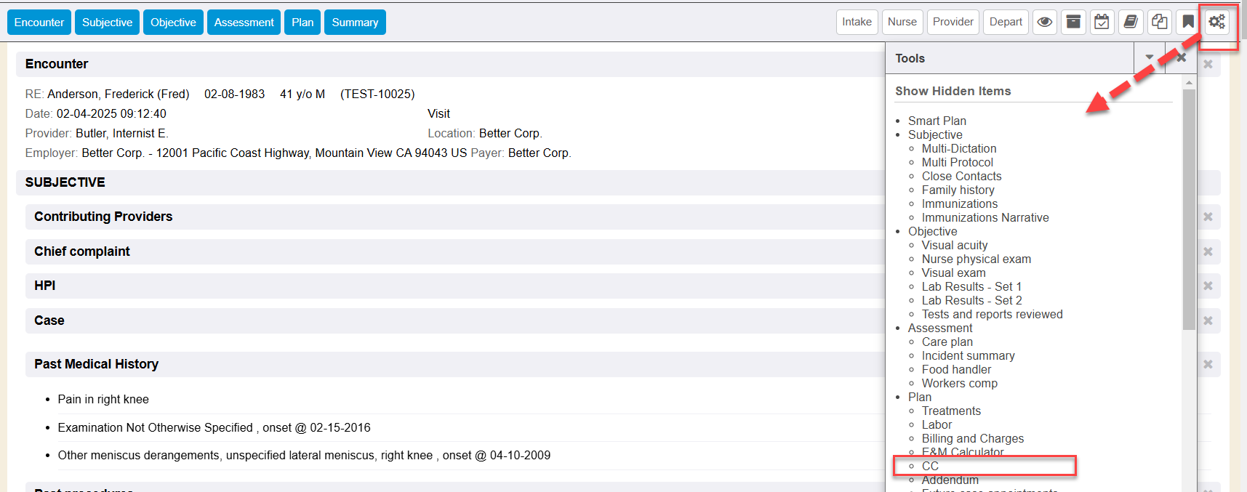The width and height of the screenshot is (1247, 492).
Task: Switch to the Assessment tab
Action: click(x=244, y=22)
